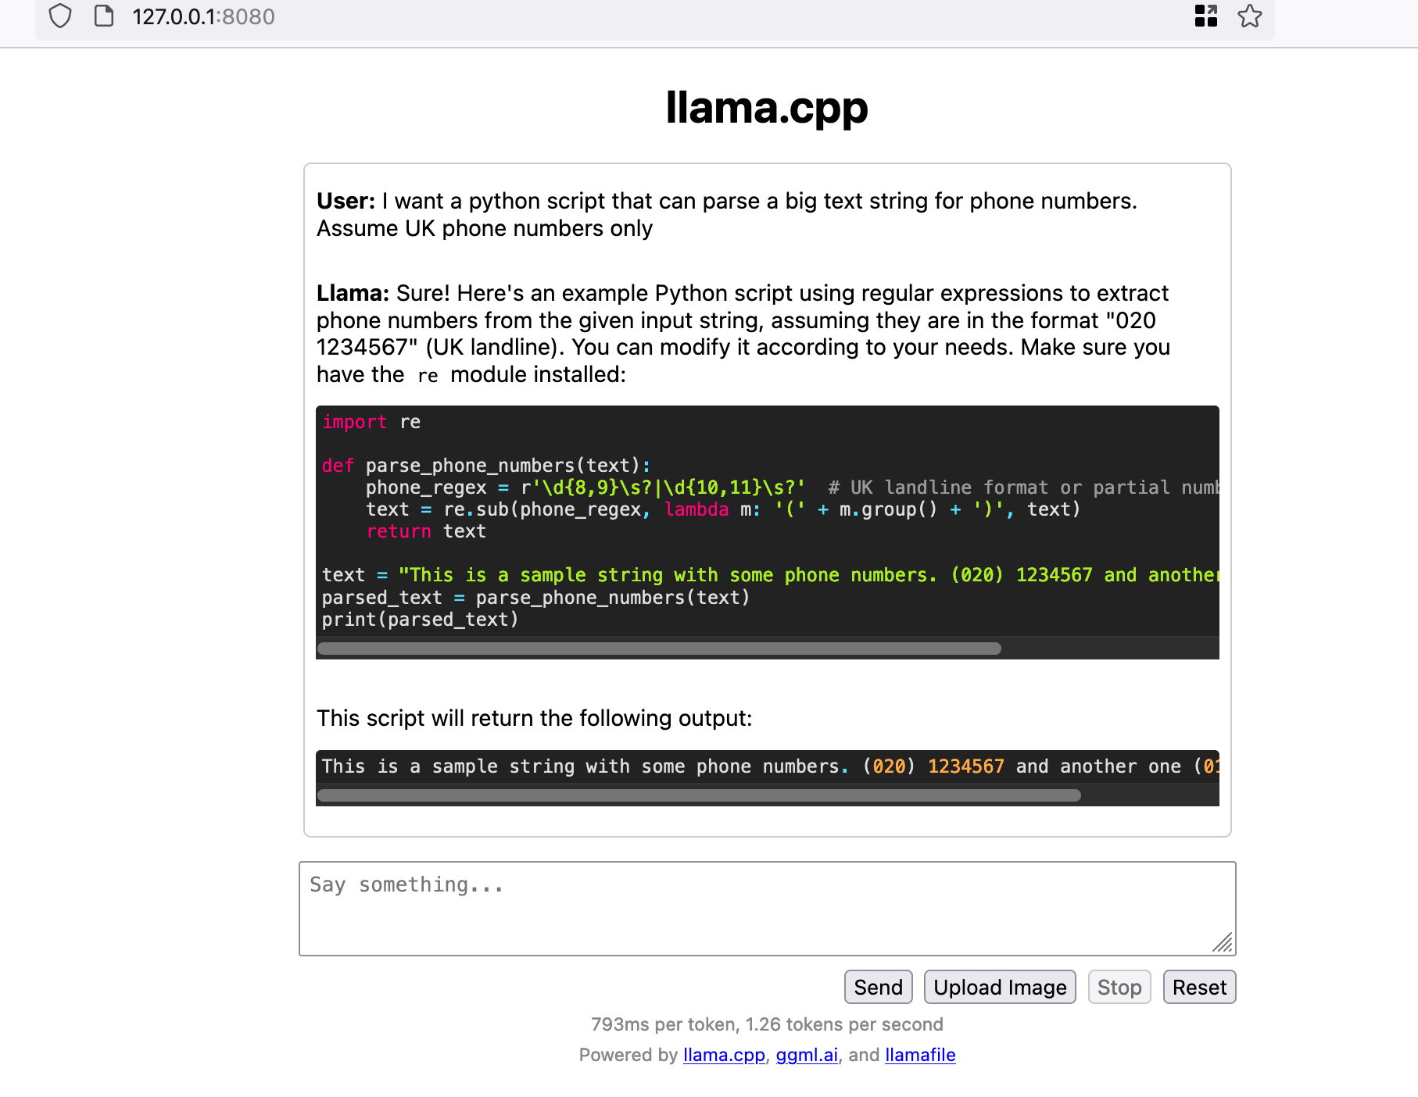Viewport: 1418px width, 1097px height.
Task: Click the sample text string assignment line
Action: pos(770,575)
